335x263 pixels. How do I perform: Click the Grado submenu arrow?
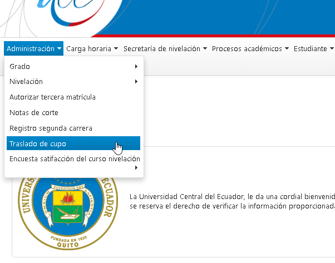[136, 66]
